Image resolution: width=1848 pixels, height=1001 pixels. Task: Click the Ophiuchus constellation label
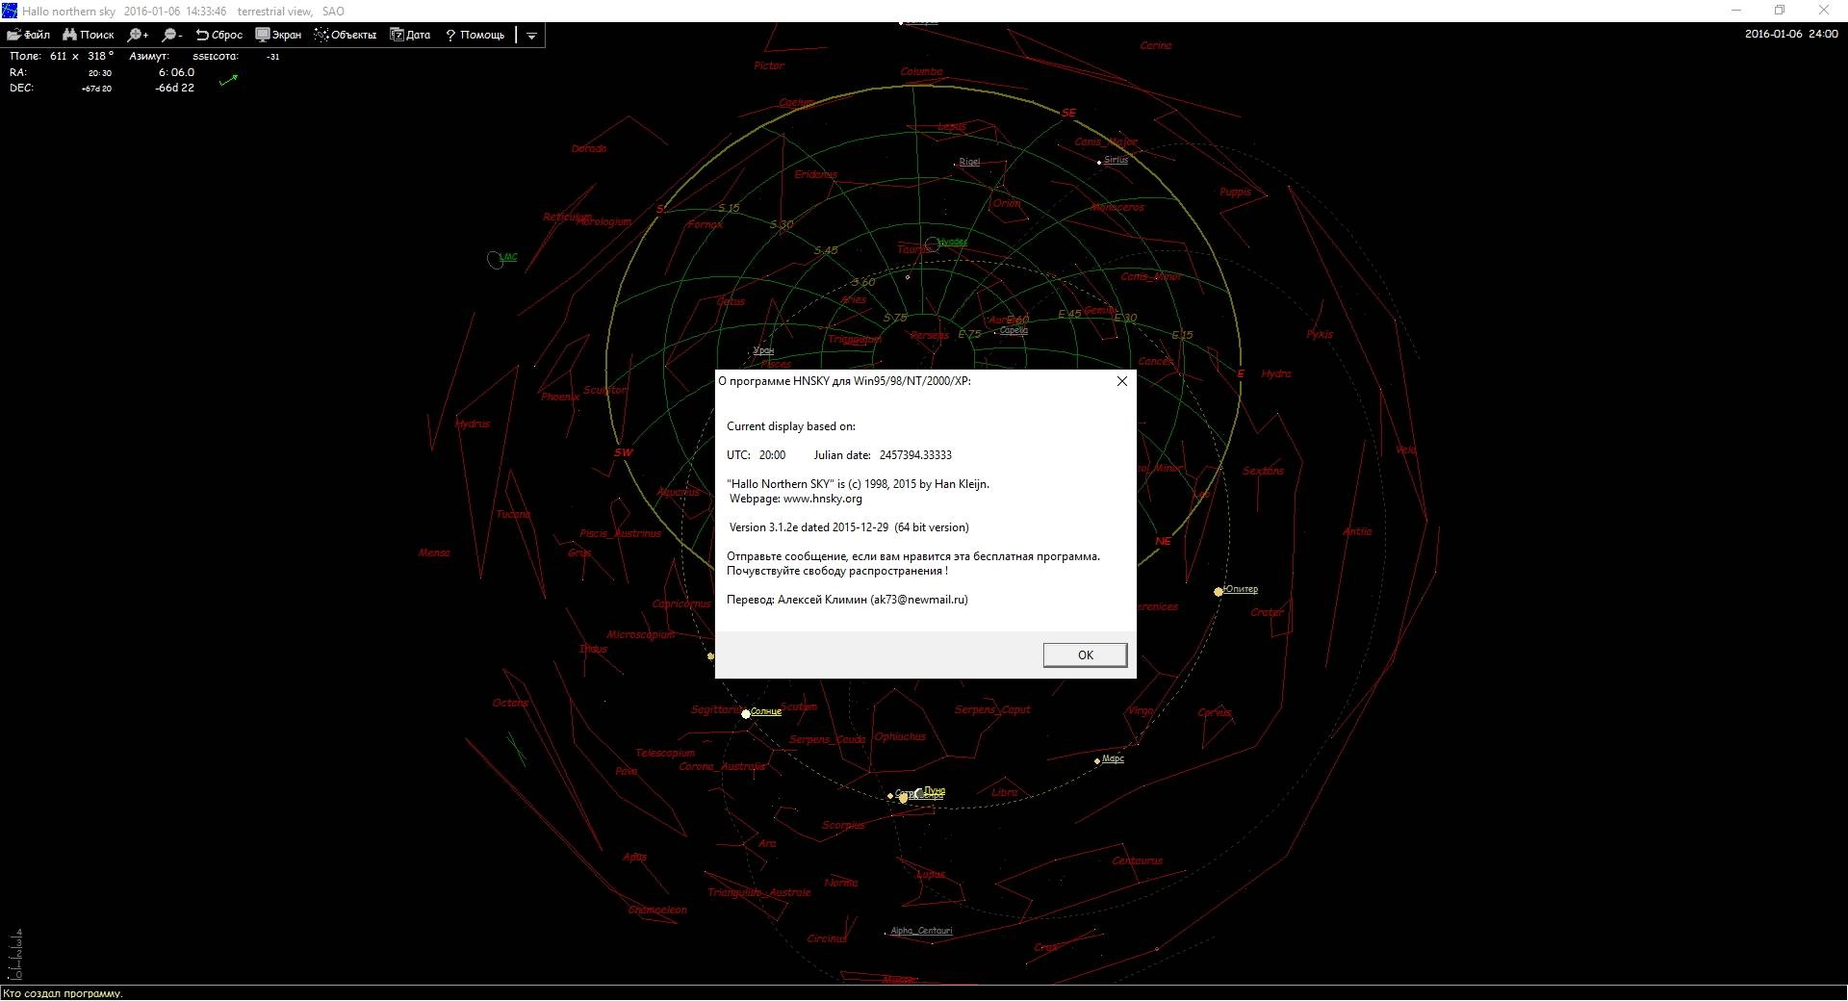pos(900,737)
